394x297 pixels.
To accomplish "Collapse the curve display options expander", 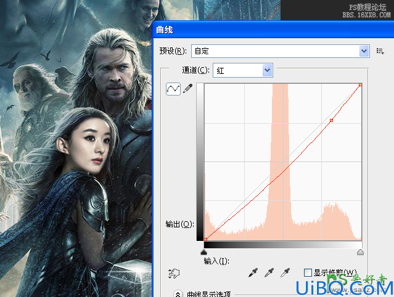I will point(178,294).
